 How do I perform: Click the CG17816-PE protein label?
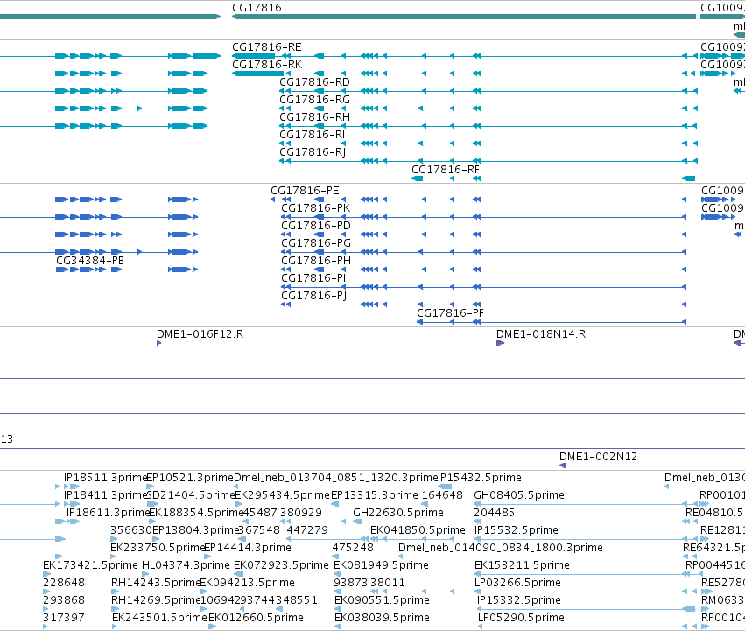tap(305, 191)
